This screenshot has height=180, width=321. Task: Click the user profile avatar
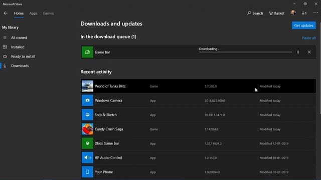[x=293, y=13]
